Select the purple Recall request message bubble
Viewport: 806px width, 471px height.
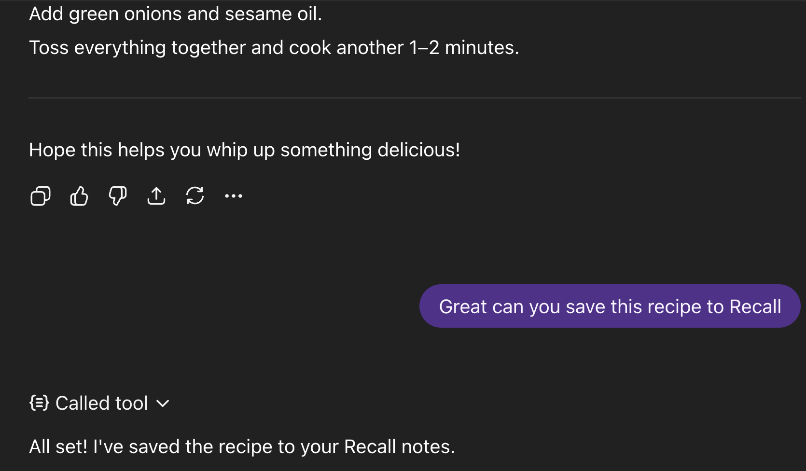click(x=610, y=306)
